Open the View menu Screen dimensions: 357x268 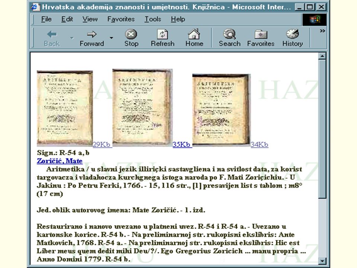point(90,19)
